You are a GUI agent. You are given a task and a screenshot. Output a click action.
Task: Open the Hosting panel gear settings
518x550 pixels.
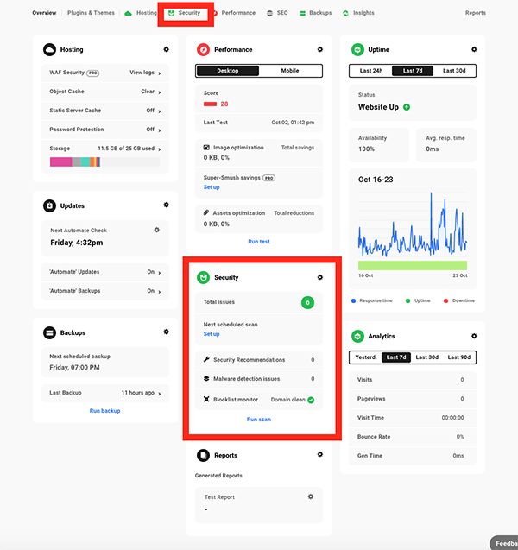tap(167, 50)
